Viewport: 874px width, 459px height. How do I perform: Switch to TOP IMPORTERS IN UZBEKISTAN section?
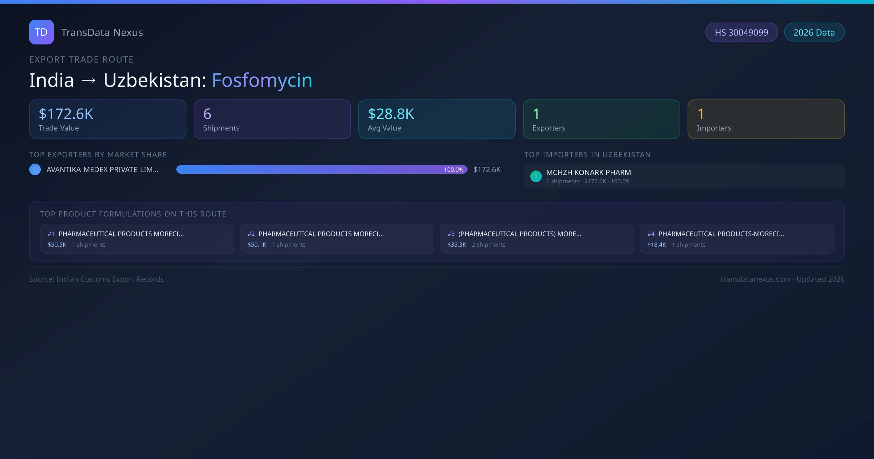point(588,154)
